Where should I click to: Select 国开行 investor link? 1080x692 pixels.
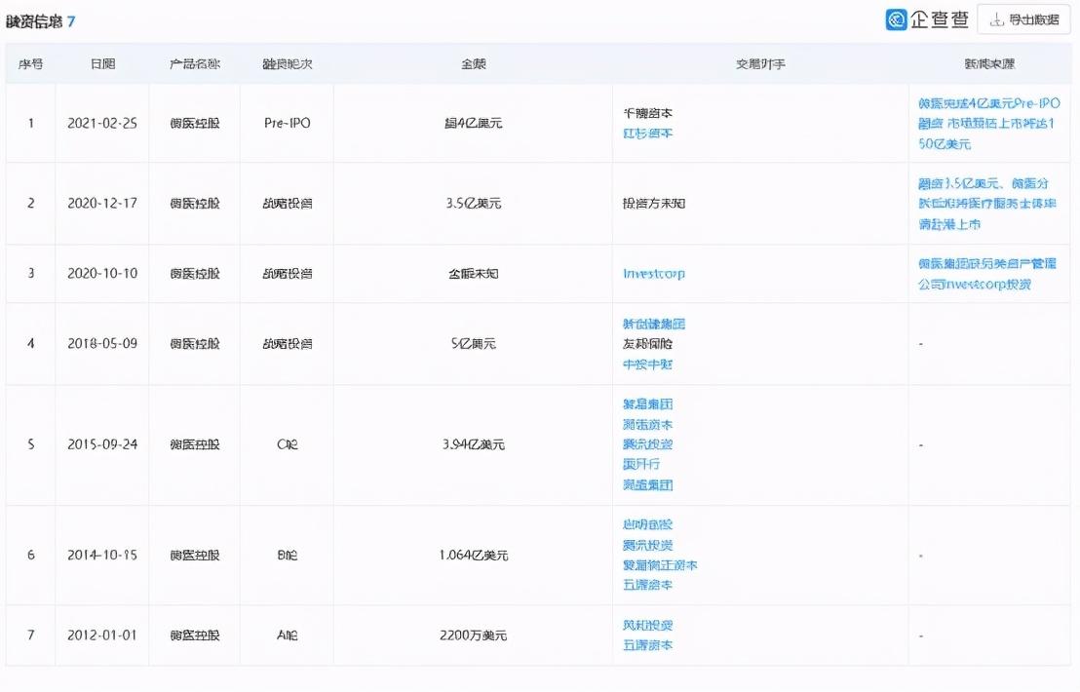[640, 464]
